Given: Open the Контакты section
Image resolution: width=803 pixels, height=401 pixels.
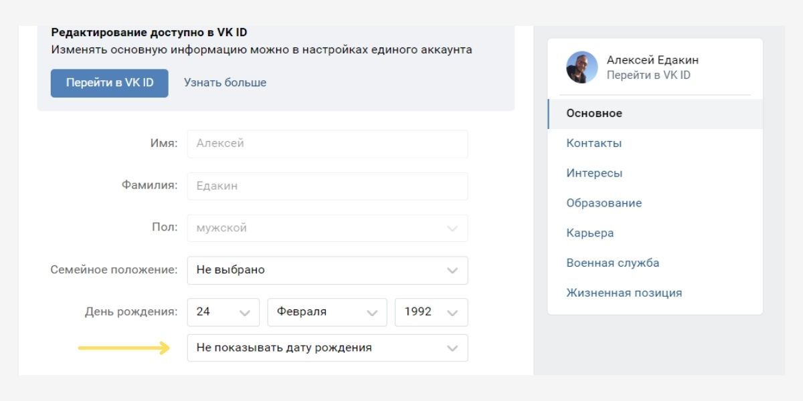Looking at the screenshot, I should pos(594,143).
